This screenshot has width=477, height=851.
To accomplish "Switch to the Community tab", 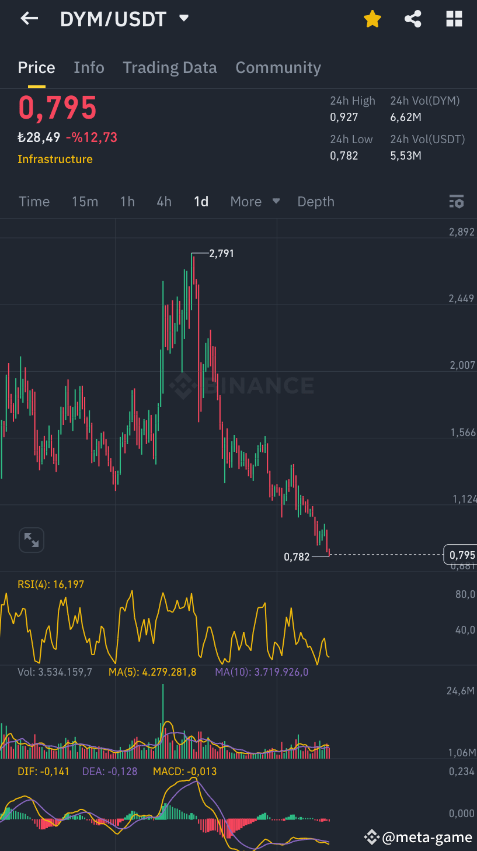I will click(278, 68).
